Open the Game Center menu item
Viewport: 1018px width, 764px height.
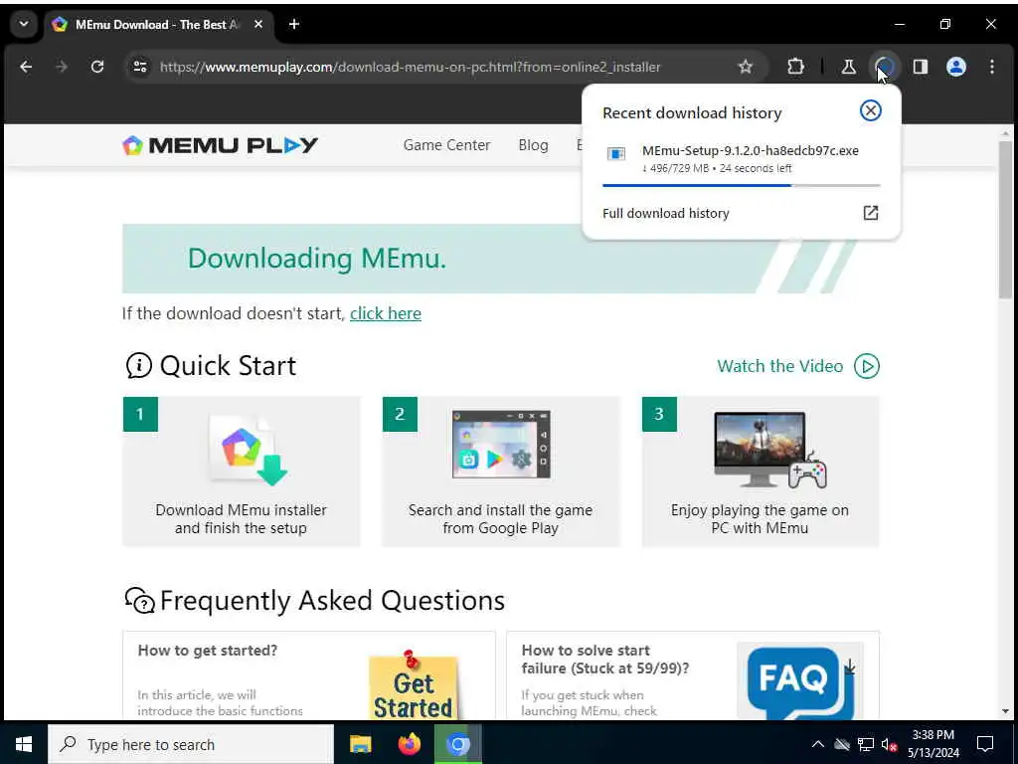[x=446, y=145]
